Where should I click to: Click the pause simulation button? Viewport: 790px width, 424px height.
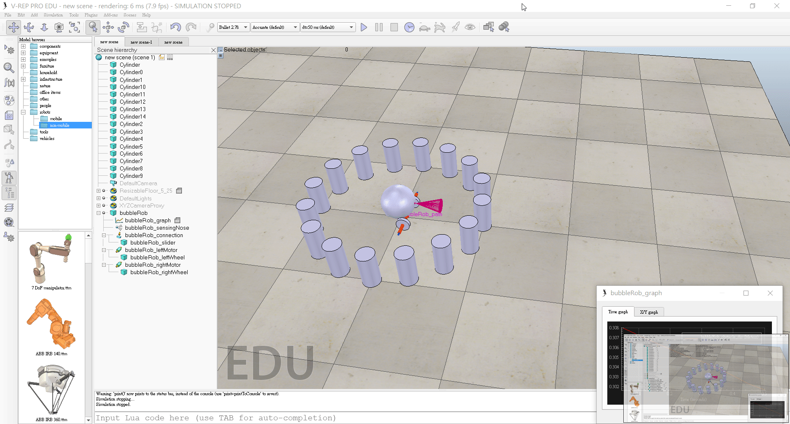click(379, 27)
